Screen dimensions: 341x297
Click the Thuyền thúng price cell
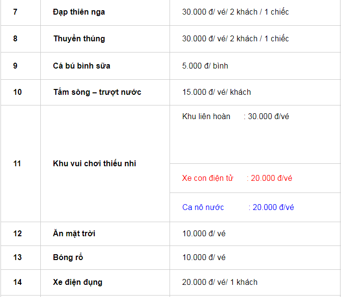pyautogui.click(x=235, y=38)
